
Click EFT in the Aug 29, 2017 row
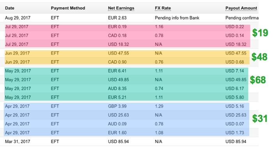coord(55,18)
